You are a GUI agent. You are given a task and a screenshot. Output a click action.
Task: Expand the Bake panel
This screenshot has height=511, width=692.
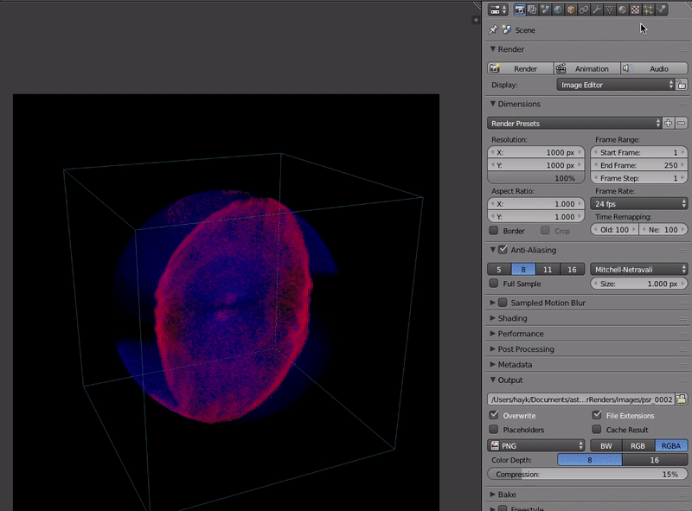493,495
